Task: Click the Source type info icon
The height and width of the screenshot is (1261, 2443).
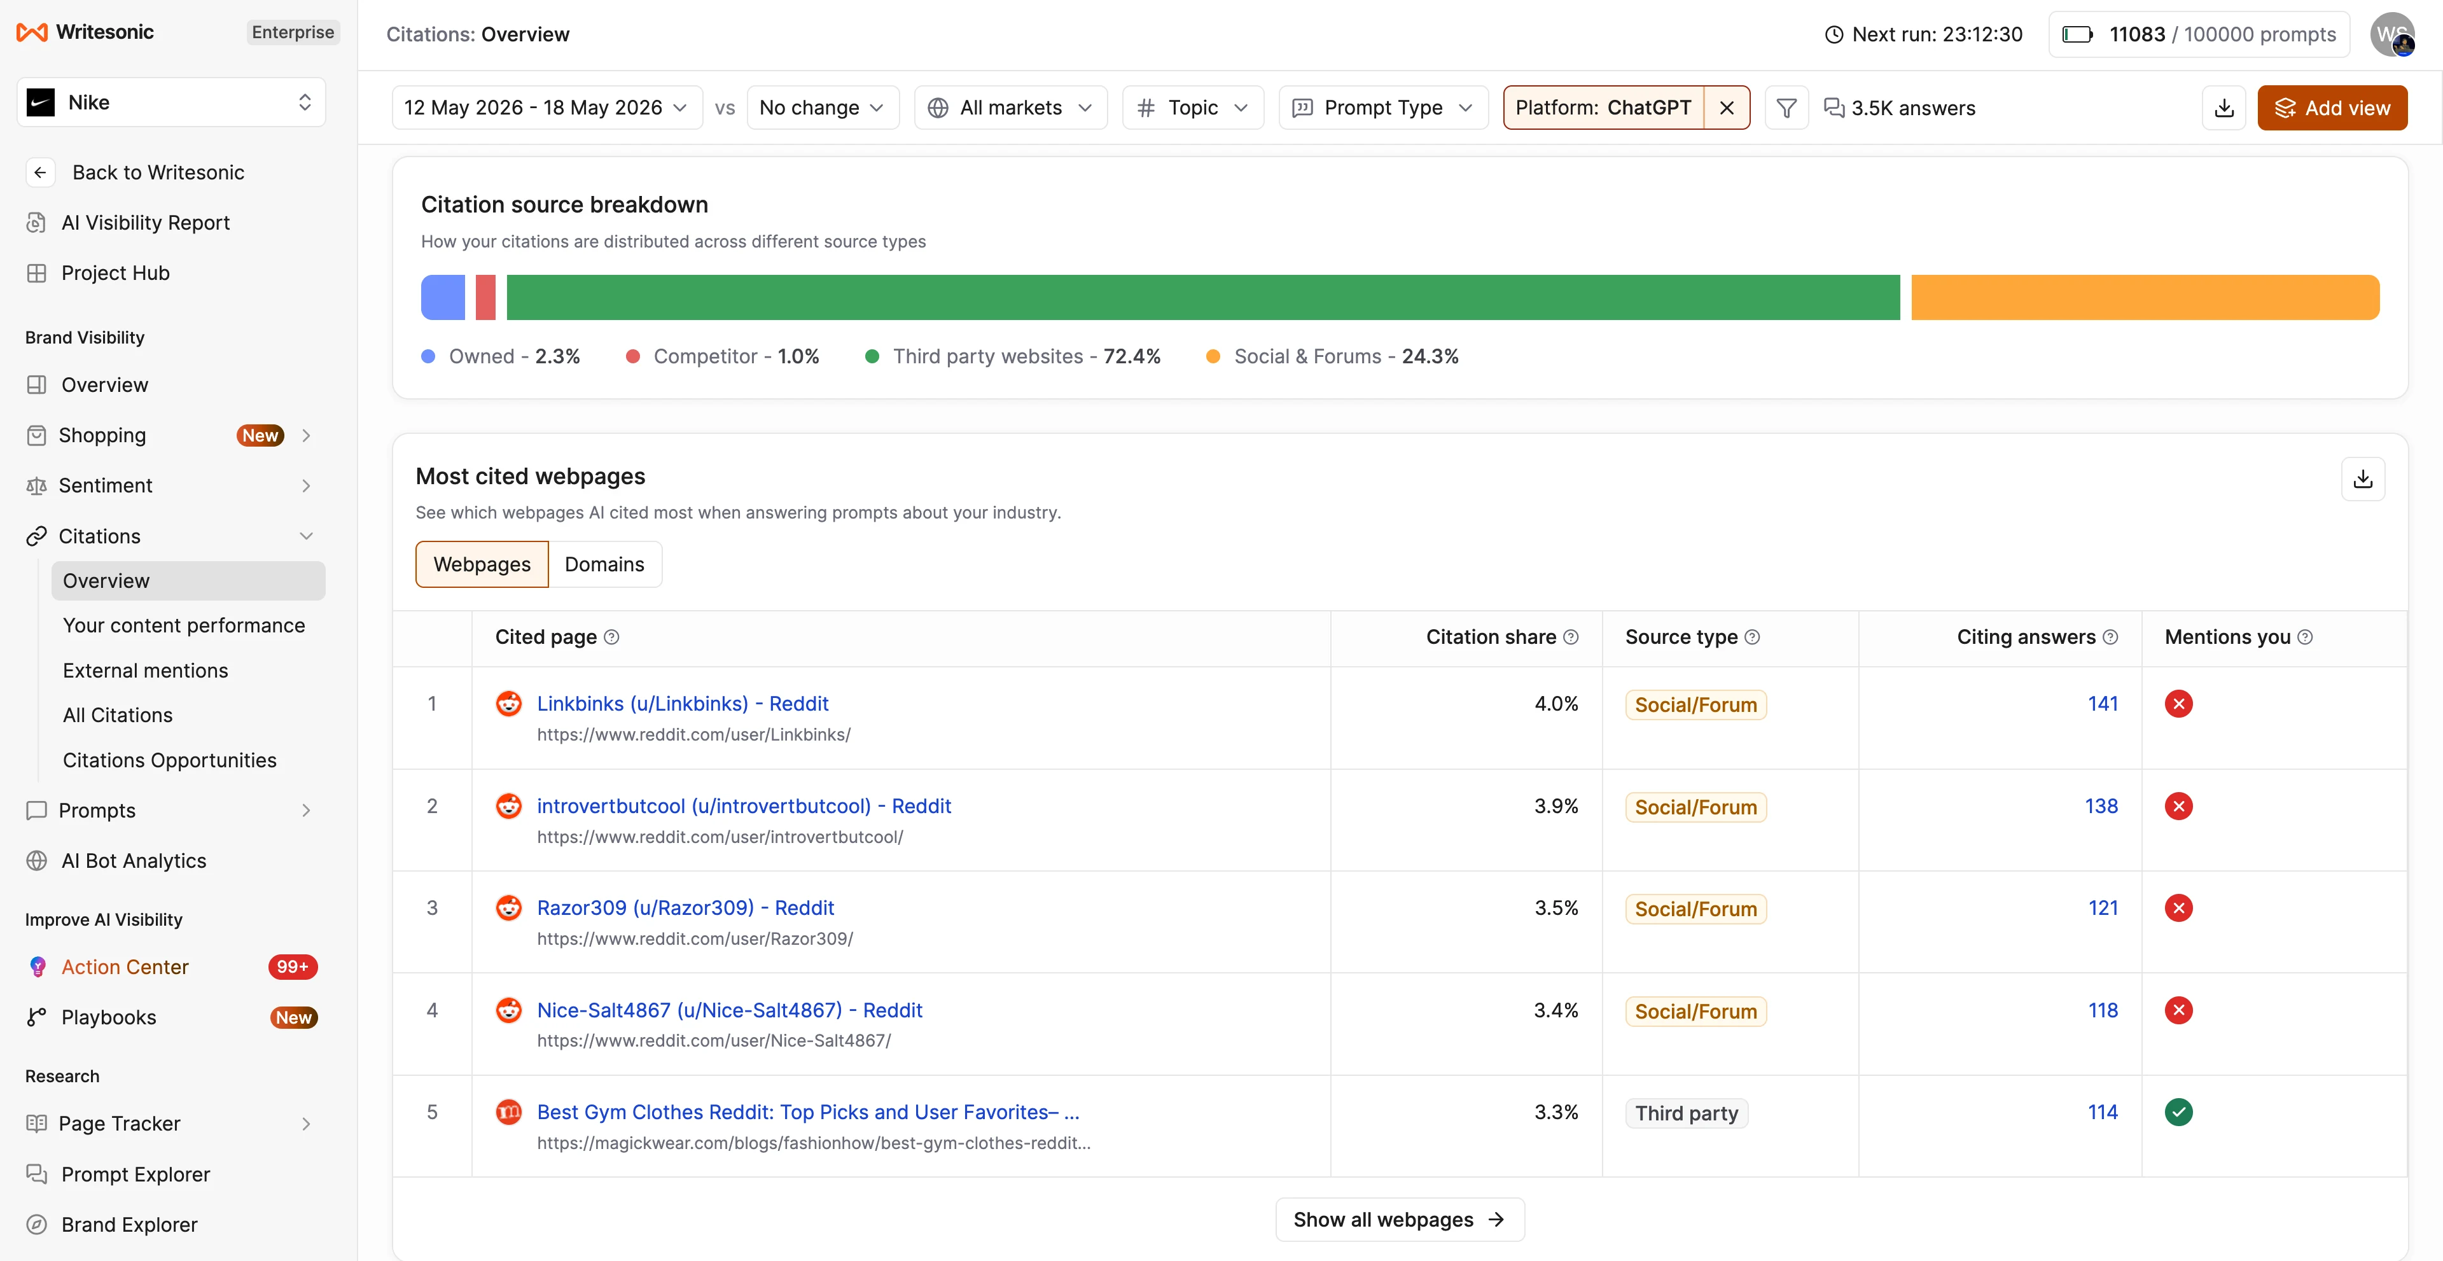Action: click(x=1751, y=637)
